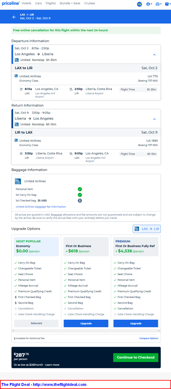Select the Most Popular Economy option card

[x=36, y=247]
